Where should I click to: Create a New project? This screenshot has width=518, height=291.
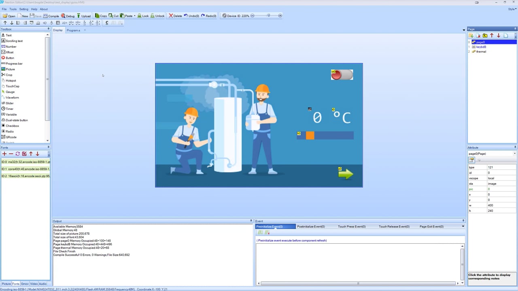click(x=23, y=16)
